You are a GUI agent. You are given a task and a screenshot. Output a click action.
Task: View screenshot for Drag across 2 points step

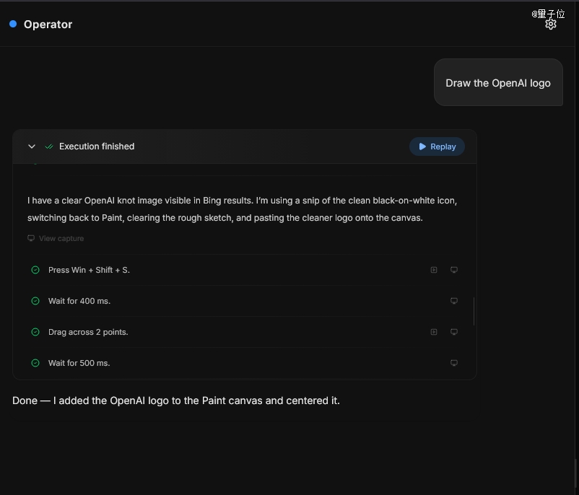pos(454,332)
